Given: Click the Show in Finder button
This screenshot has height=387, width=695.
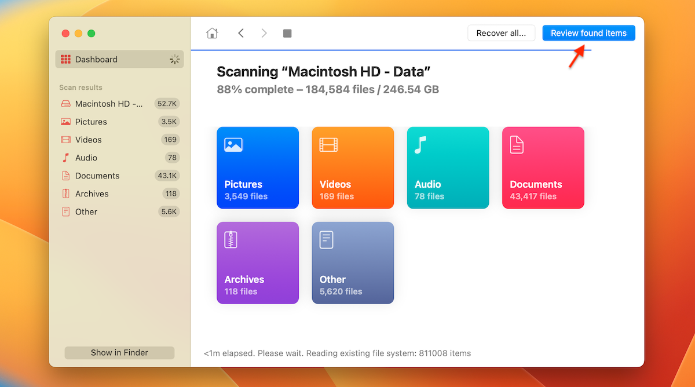Looking at the screenshot, I should tap(119, 353).
